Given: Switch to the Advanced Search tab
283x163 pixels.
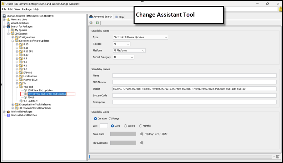Looking at the screenshot, I should pyautogui.click(x=101, y=17).
